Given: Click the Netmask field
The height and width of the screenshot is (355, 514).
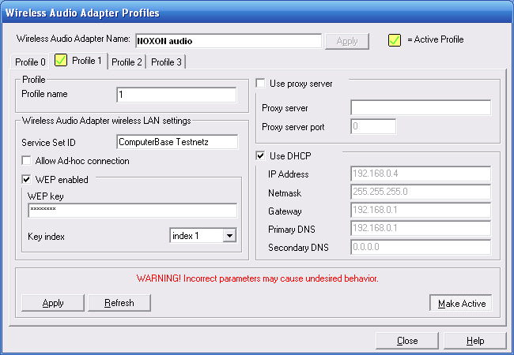Looking at the screenshot, I should [x=421, y=192].
